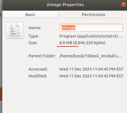This screenshot has width=127, height=113.
Task: Click the Type: label
Action: [x=34, y=36]
